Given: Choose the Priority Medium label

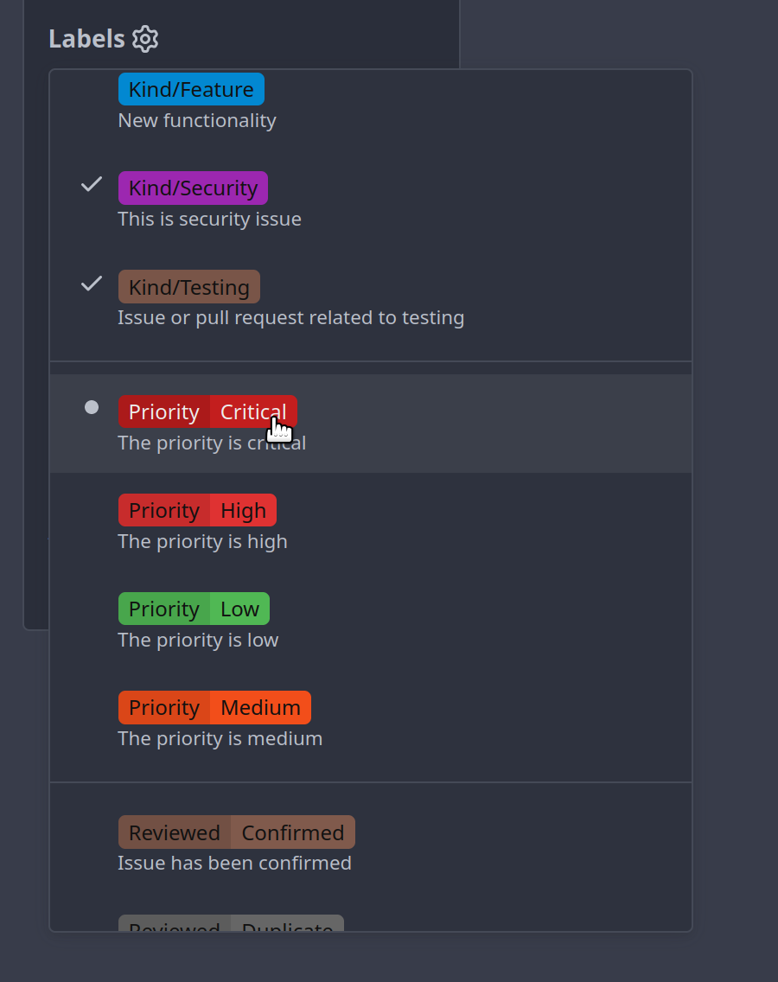Looking at the screenshot, I should [x=215, y=707].
